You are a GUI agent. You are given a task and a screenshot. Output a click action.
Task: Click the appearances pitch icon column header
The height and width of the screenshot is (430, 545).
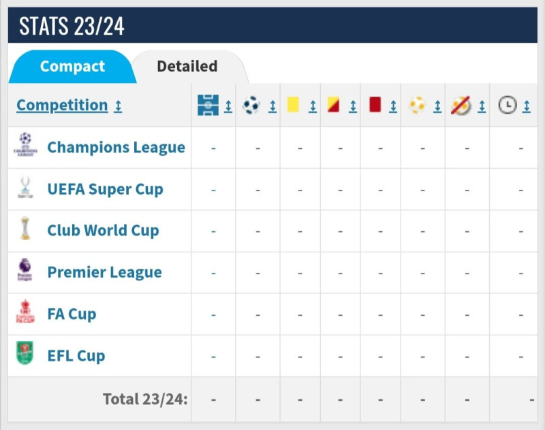tap(208, 105)
